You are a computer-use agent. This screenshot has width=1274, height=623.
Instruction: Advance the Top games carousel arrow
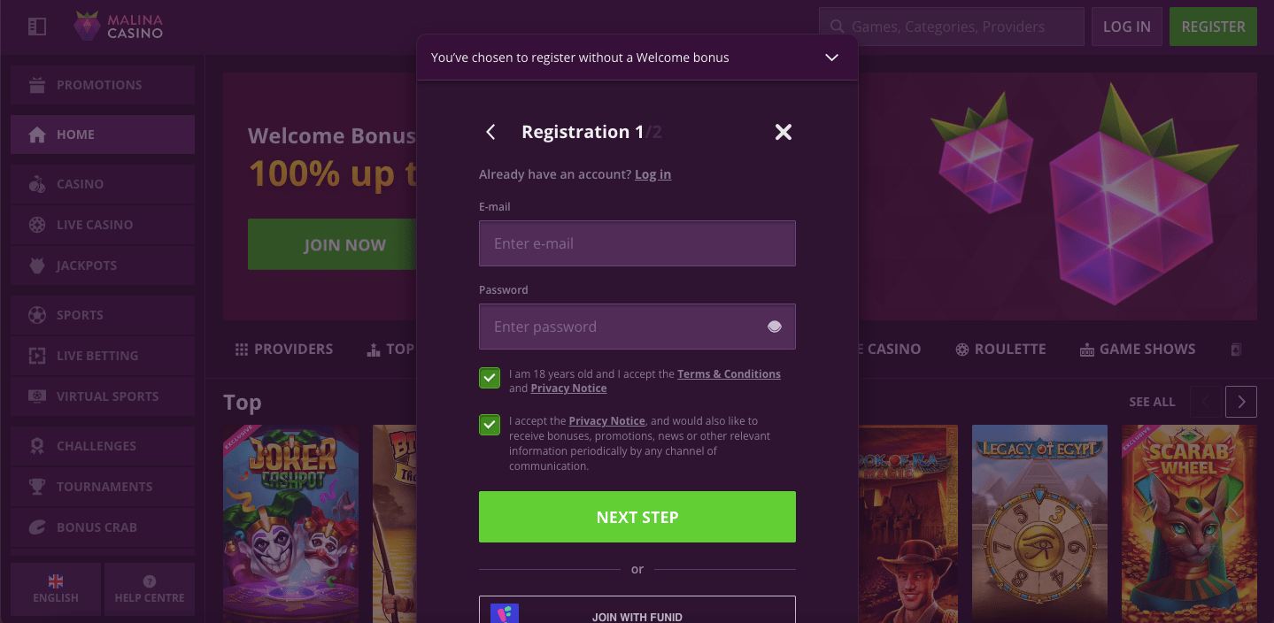(x=1240, y=401)
